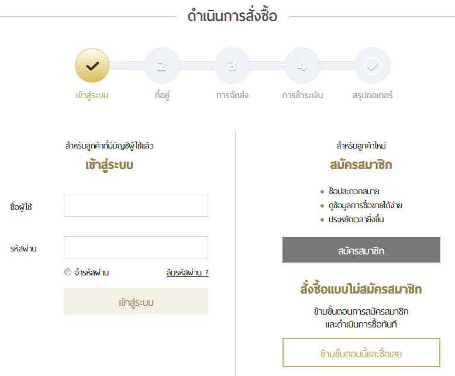Click the gray สมัครสมาชิก register button
This screenshot has width=455, height=376.
[x=361, y=250]
